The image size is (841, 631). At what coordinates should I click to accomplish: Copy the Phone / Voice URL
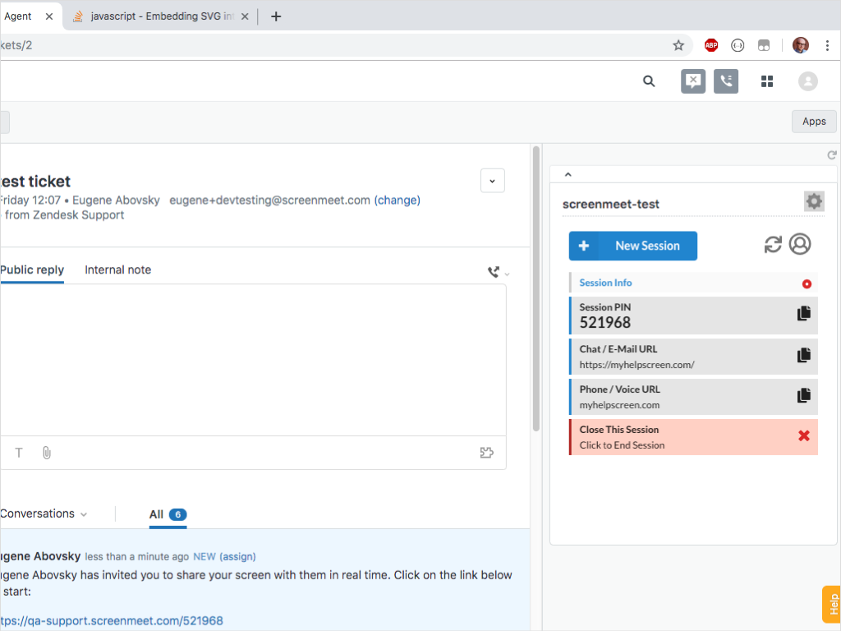tap(804, 395)
